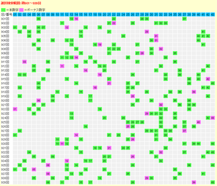Click pink bonus 29 in row 904回
The width and height of the screenshot is (217, 186).
[x=147, y=32]
